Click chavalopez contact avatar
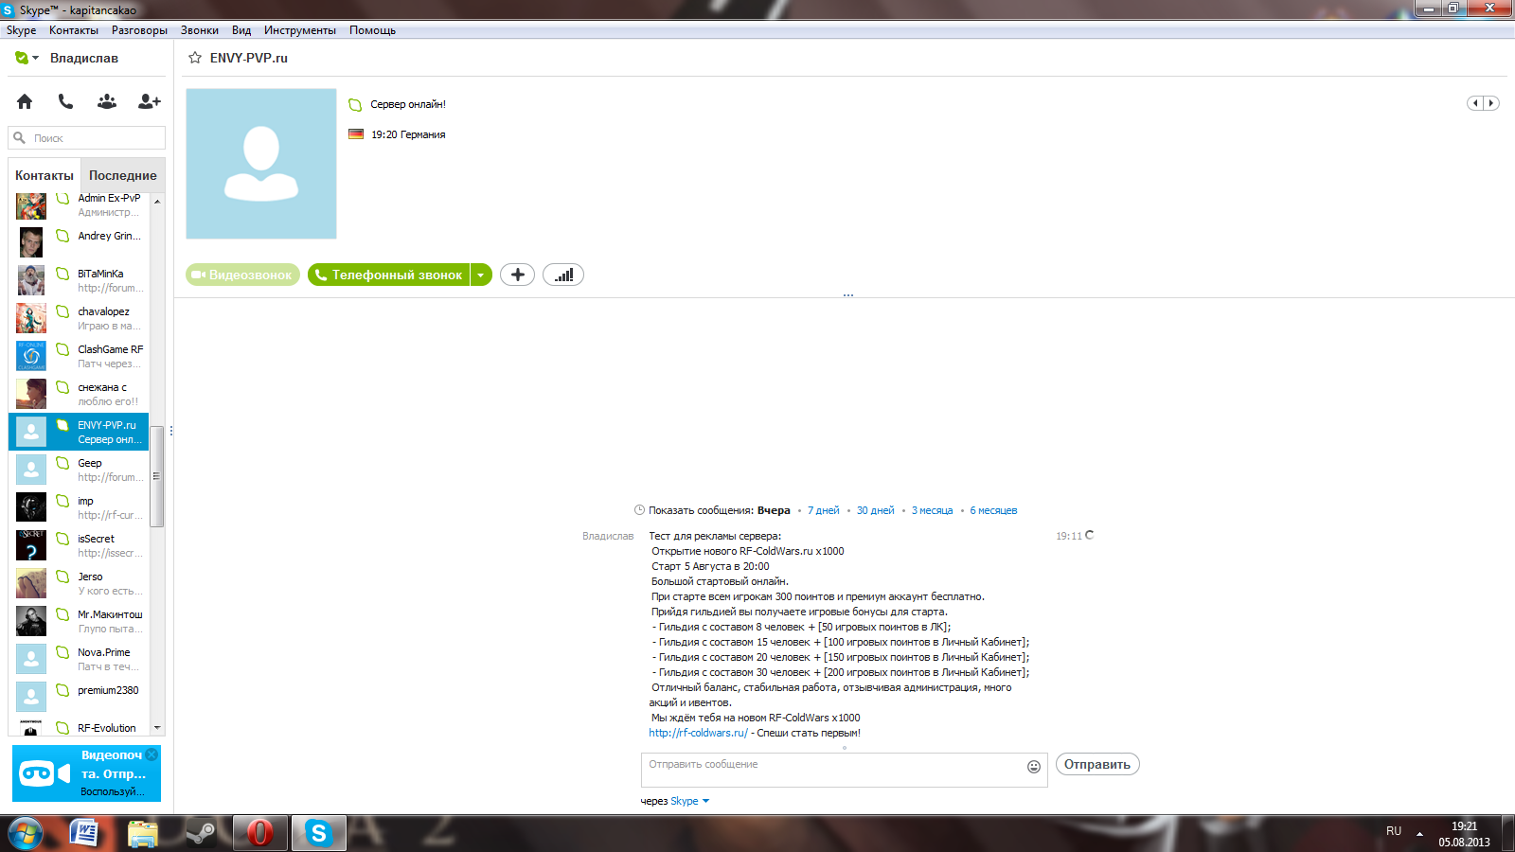Viewport: 1515px width, 852px height. [x=31, y=318]
